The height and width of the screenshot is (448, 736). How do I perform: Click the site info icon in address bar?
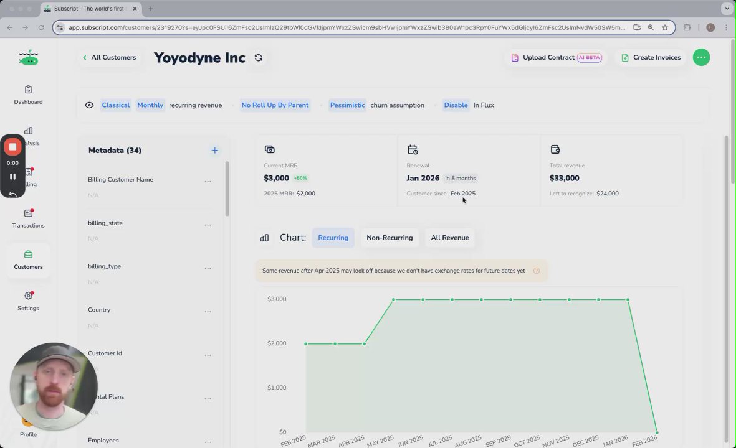tap(60, 27)
